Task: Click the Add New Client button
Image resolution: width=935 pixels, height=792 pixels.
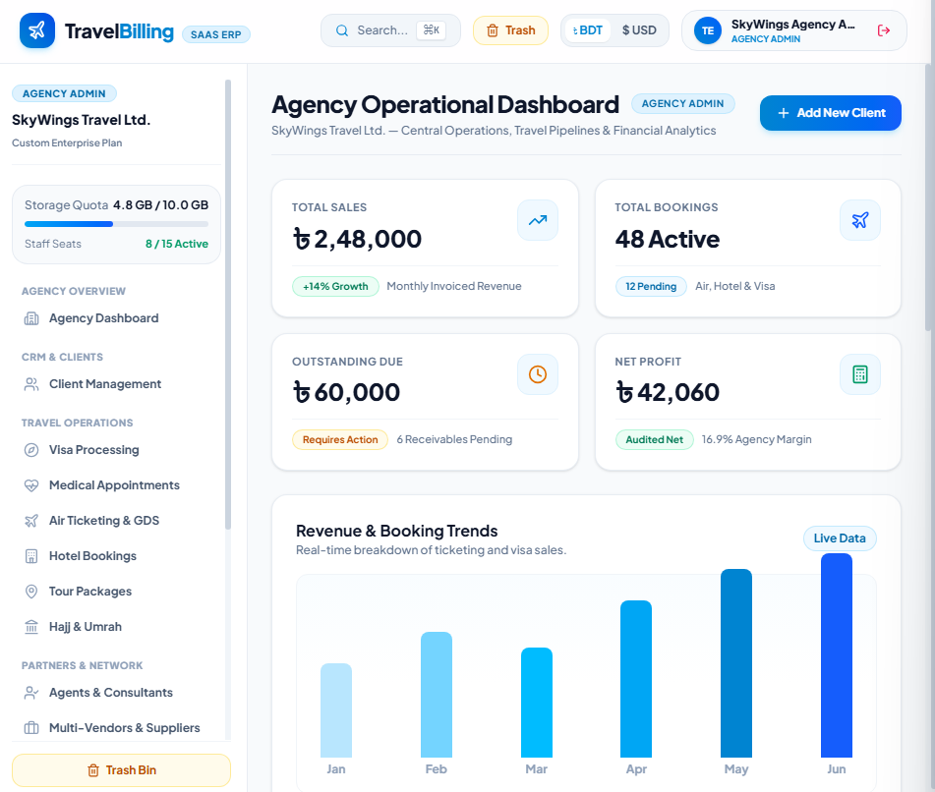Action: tap(830, 113)
